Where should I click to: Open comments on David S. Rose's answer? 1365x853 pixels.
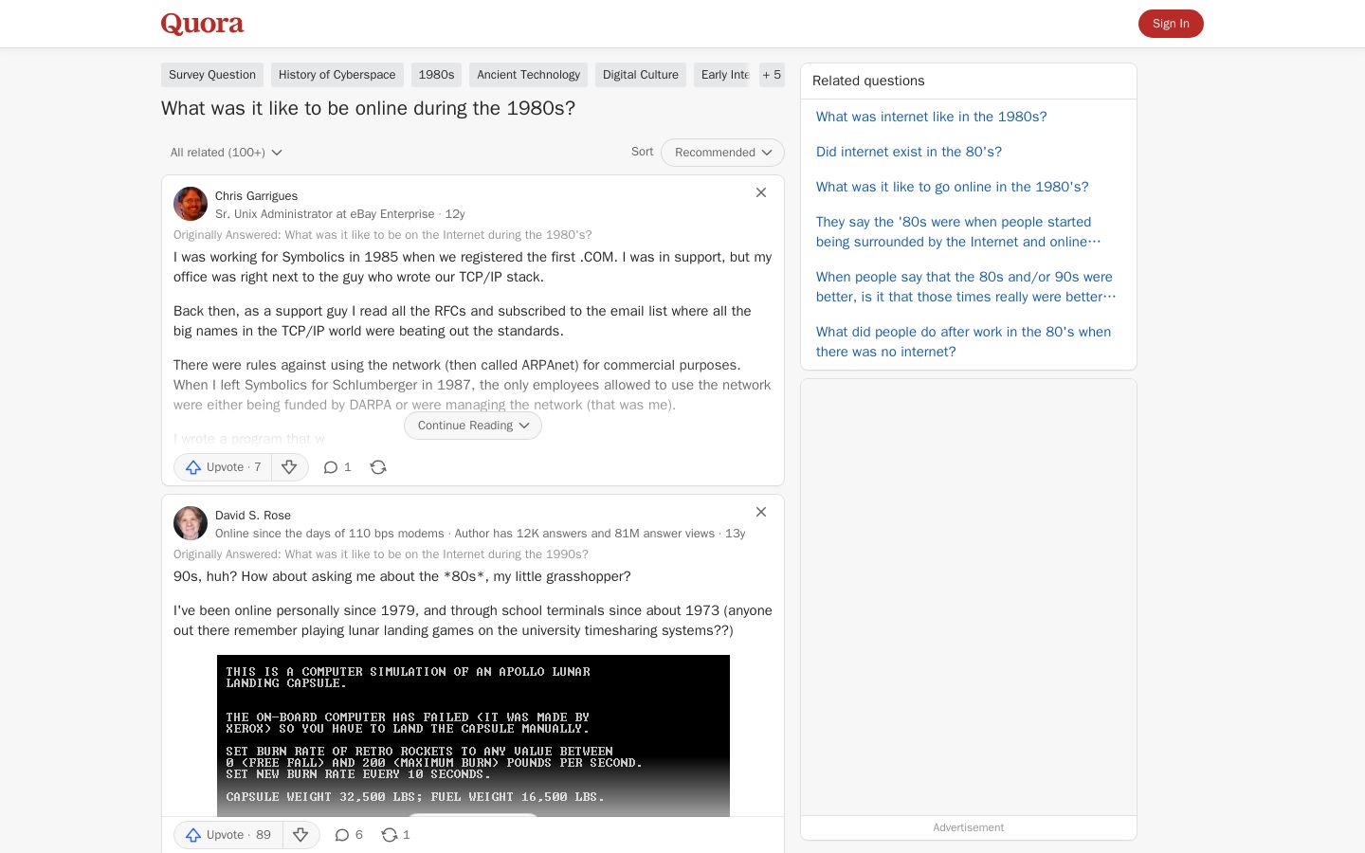[349, 835]
